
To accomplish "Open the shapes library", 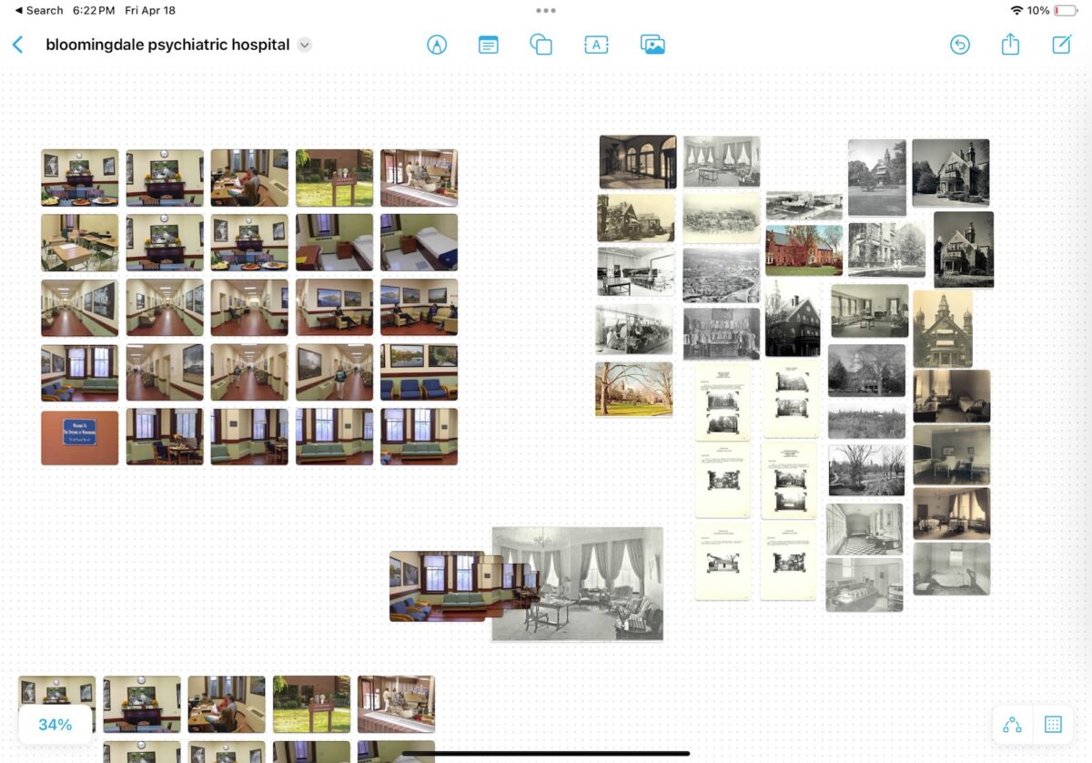I will (x=541, y=45).
